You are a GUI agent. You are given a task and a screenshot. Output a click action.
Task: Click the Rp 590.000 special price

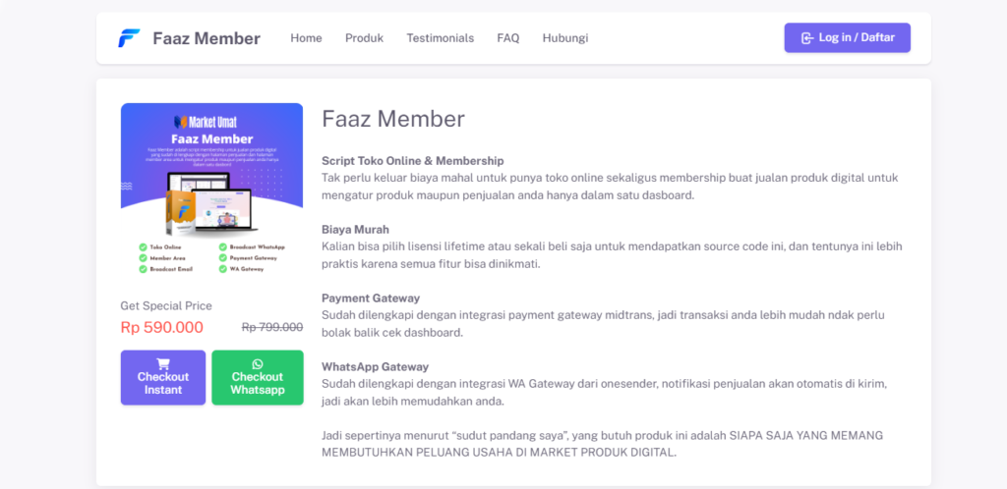click(162, 328)
